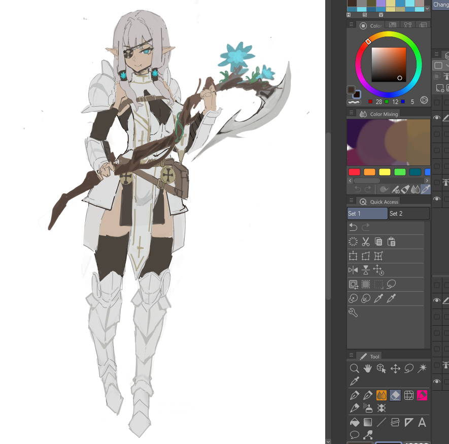Click the Flip horizontal icon
This screenshot has height=444, width=449.
click(x=353, y=270)
